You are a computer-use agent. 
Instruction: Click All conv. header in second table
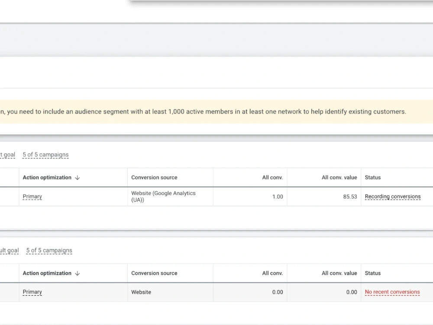click(272, 273)
